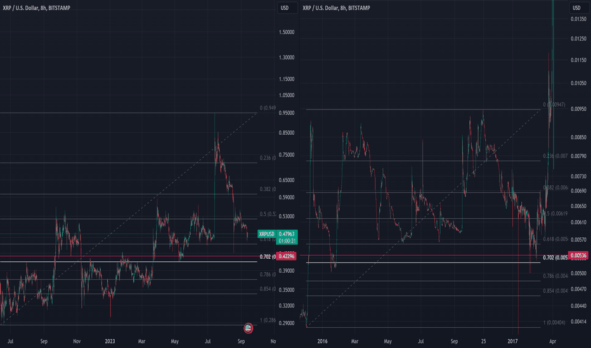Click the 0.00610 price scale label
This screenshot has width=591, height=348.
pos(578,222)
